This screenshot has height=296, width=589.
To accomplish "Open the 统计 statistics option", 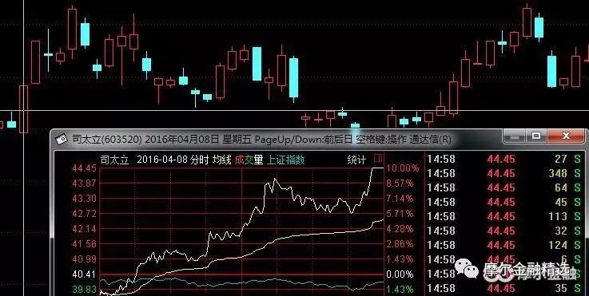I will pos(356,160).
